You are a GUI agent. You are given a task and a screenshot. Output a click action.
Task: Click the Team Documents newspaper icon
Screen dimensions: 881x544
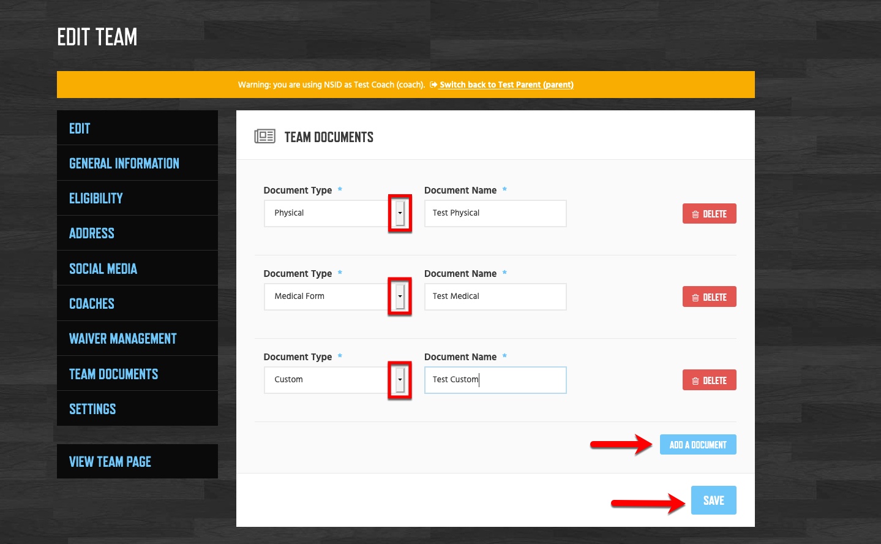pyautogui.click(x=265, y=136)
